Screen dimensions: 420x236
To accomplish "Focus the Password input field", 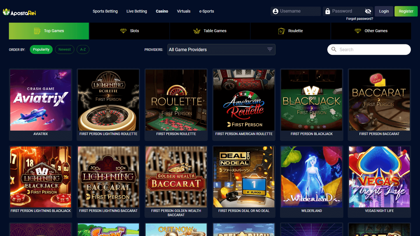I will tap(348, 11).
